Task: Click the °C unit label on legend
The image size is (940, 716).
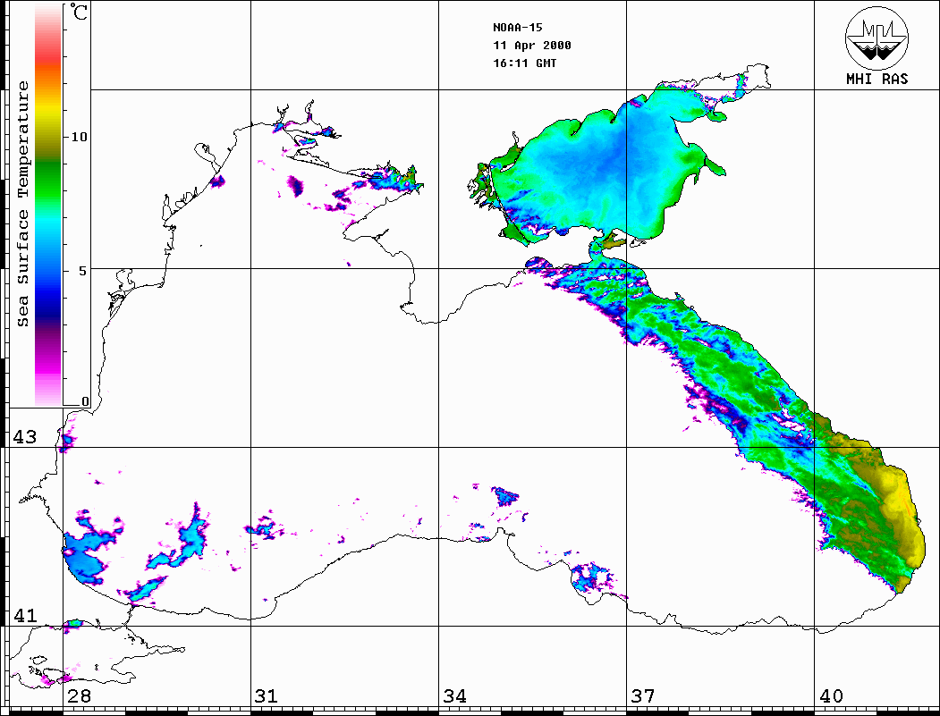Action: 79,12
